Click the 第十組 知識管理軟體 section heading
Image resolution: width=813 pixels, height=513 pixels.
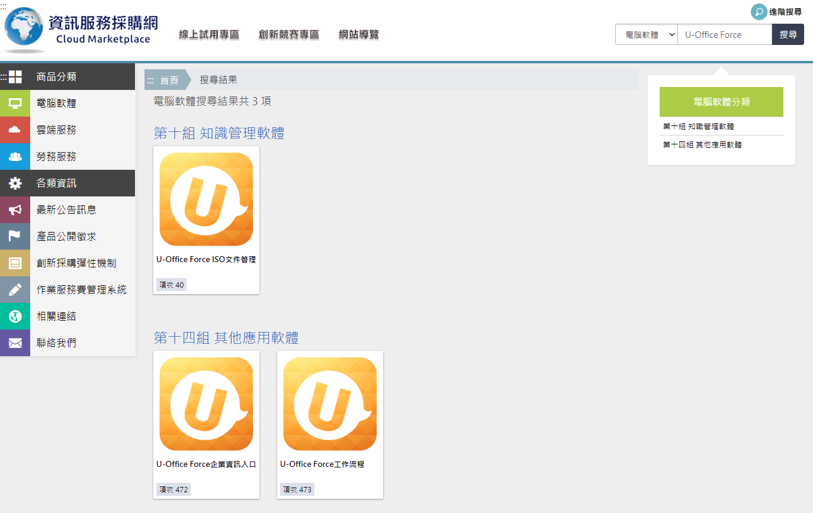pyautogui.click(x=219, y=133)
